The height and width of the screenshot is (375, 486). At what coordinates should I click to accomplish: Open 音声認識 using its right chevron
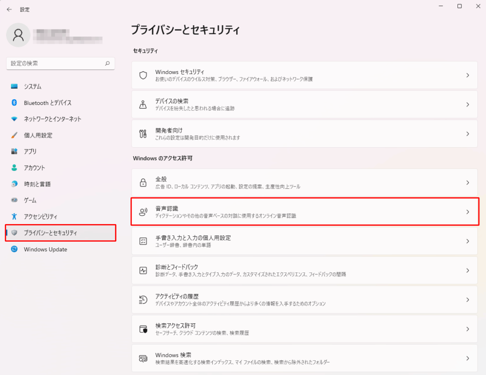point(467,212)
